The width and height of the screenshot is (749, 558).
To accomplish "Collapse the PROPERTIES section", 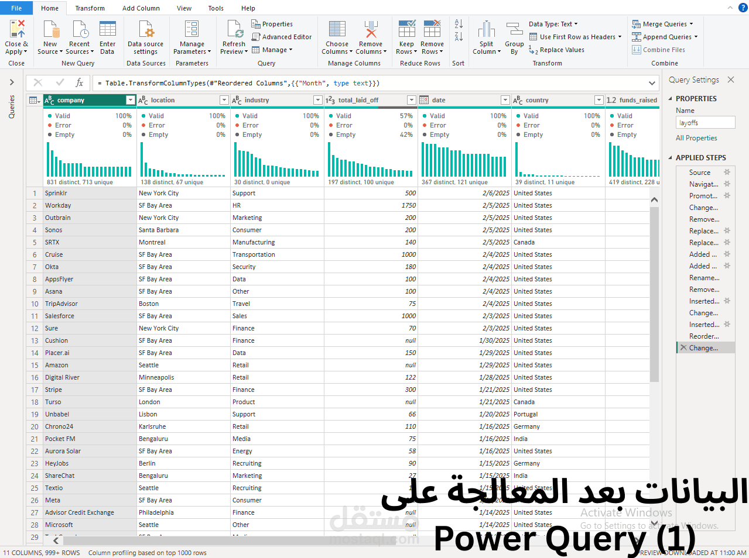I will [671, 99].
